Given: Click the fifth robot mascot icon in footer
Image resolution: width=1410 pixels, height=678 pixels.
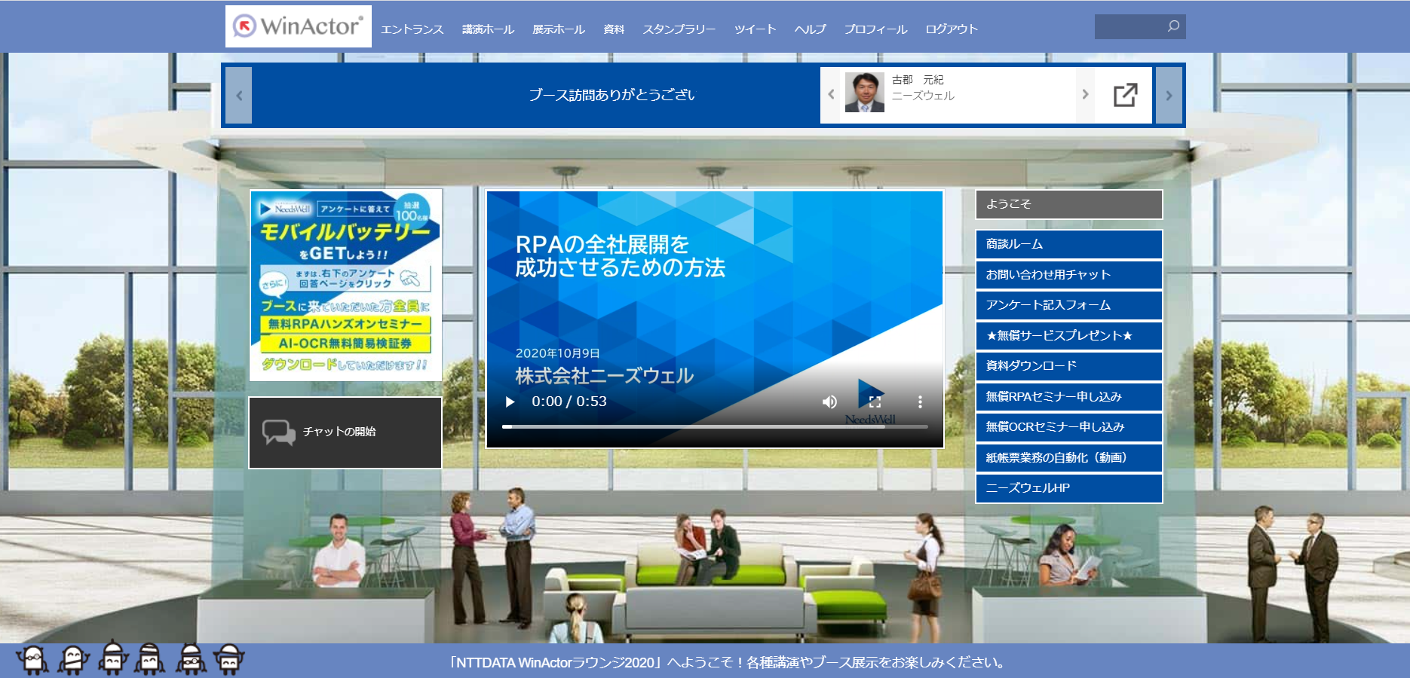Looking at the screenshot, I should coord(191,658).
